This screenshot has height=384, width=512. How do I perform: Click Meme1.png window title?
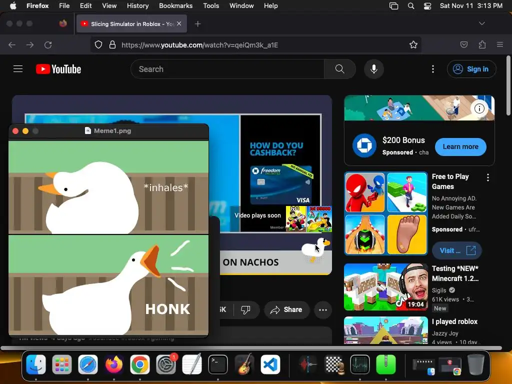click(112, 130)
